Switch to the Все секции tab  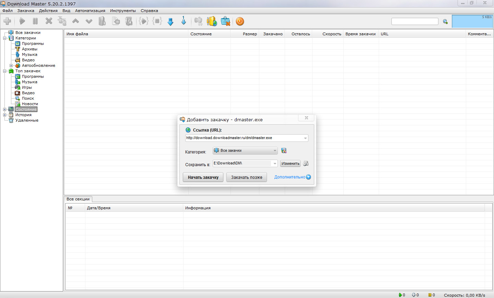pyautogui.click(x=78, y=199)
